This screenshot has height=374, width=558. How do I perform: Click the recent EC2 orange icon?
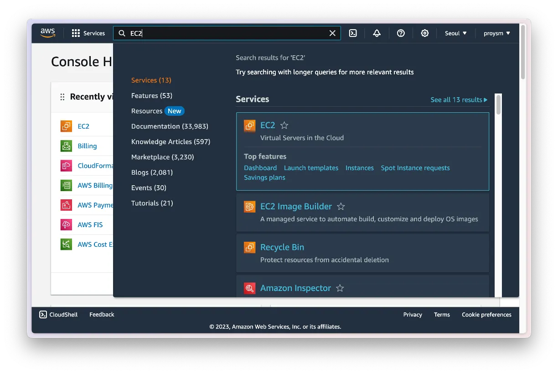[66, 126]
